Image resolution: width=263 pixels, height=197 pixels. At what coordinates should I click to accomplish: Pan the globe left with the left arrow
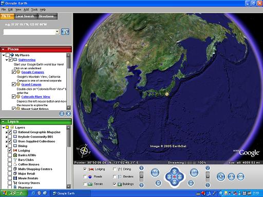pos(169,177)
